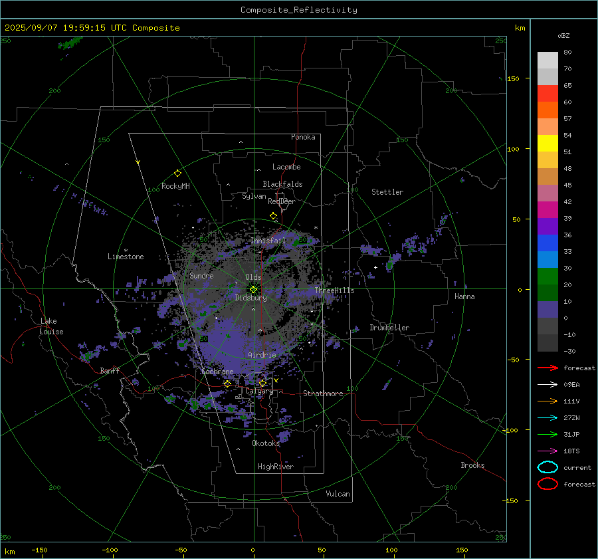Click the dBZ legend heading
Screen dimensions: 598x559
563,35
